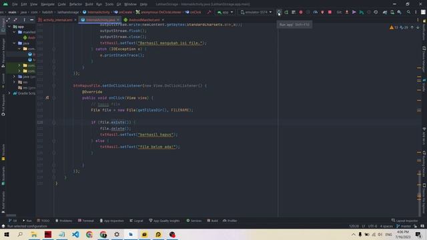Click the Sync Project with Gradle icon
This screenshot has width=427, height=240.
click(x=385, y=12)
